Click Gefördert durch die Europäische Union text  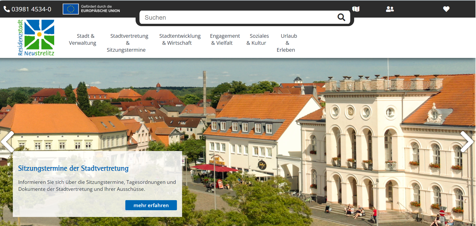coord(100,9)
